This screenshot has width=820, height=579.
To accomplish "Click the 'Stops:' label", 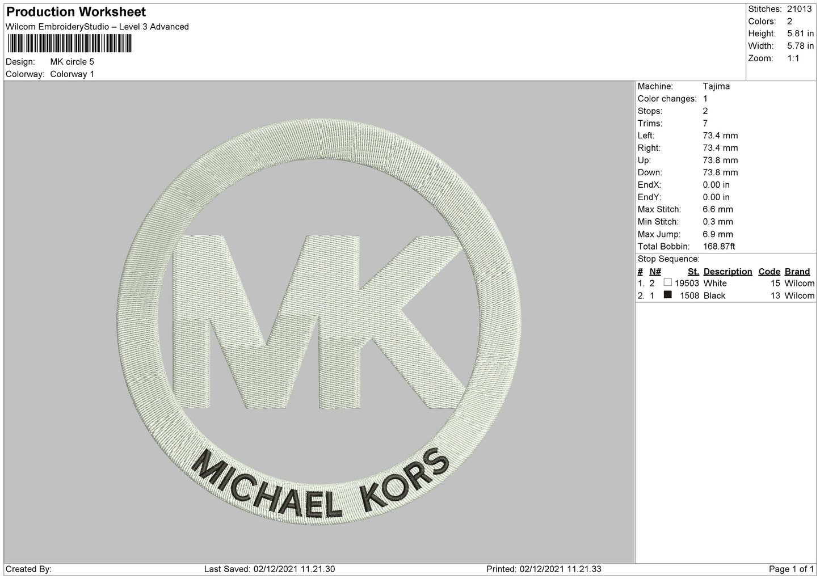I will point(650,111).
